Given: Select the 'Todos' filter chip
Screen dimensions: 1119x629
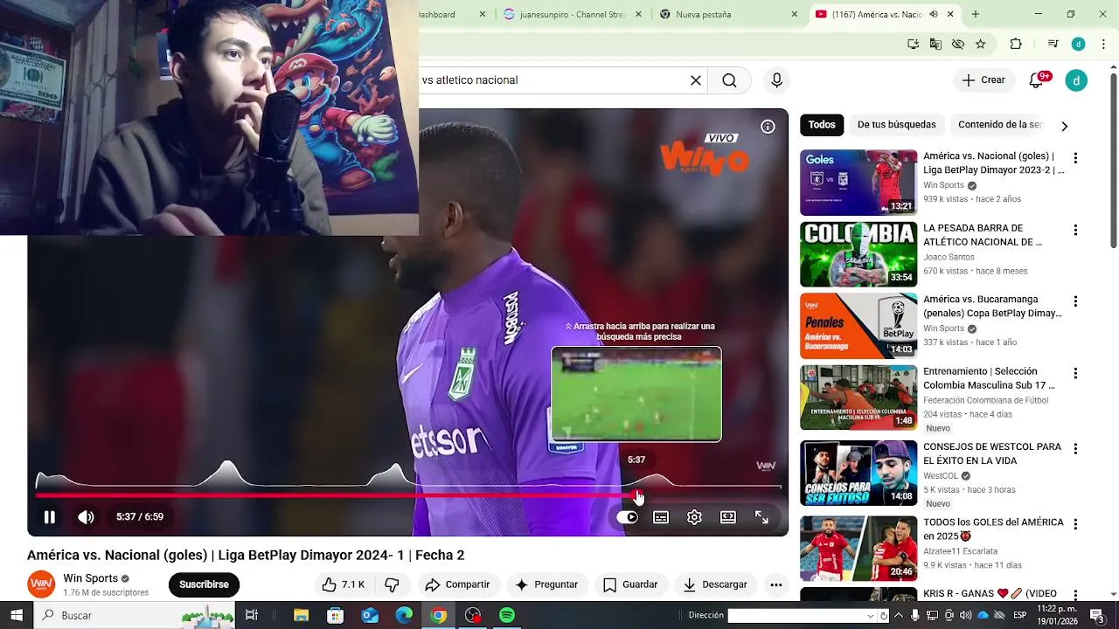Looking at the screenshot, I should [822, 125].
